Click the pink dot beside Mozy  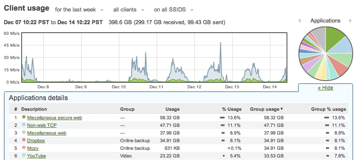tap(24, 148)
